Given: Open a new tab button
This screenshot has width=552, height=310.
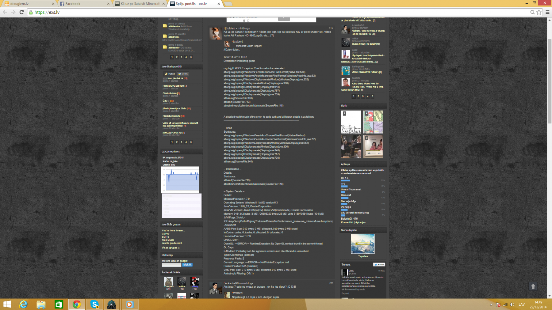Looking at the screenshot, I should coord(228,4).
